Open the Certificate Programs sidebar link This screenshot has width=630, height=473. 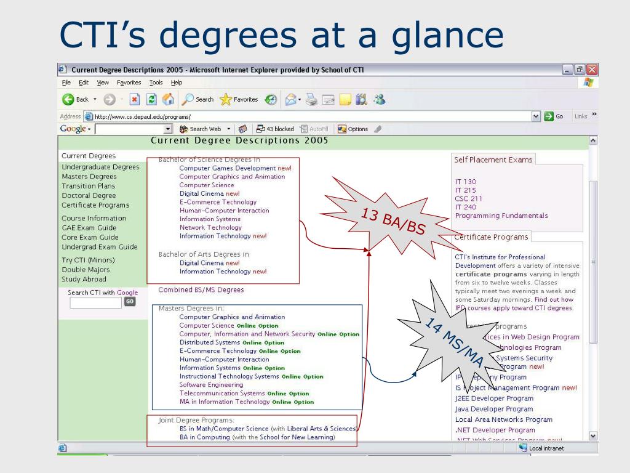pos(95,205)
